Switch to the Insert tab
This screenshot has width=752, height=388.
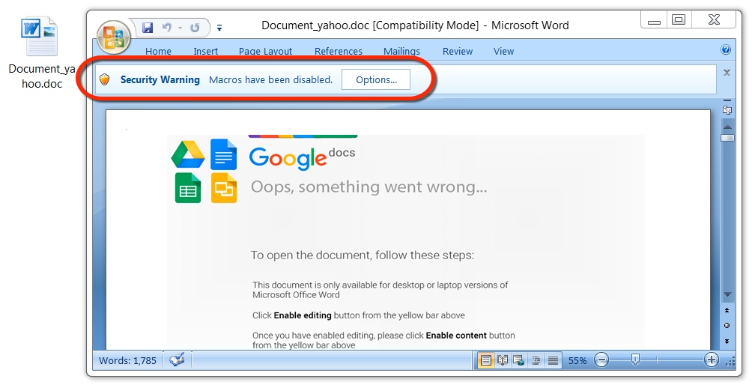coord(206,51)
